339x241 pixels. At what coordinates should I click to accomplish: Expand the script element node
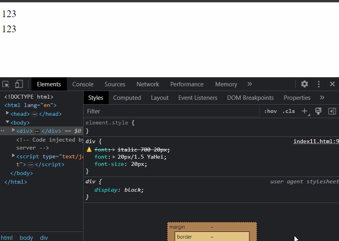13,155
